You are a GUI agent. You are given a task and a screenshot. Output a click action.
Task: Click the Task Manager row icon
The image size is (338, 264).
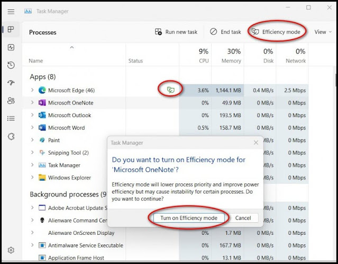point(42,165)
